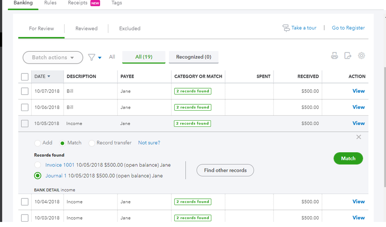Open the Go to Register link
The image size is (386, 227).
348,28
